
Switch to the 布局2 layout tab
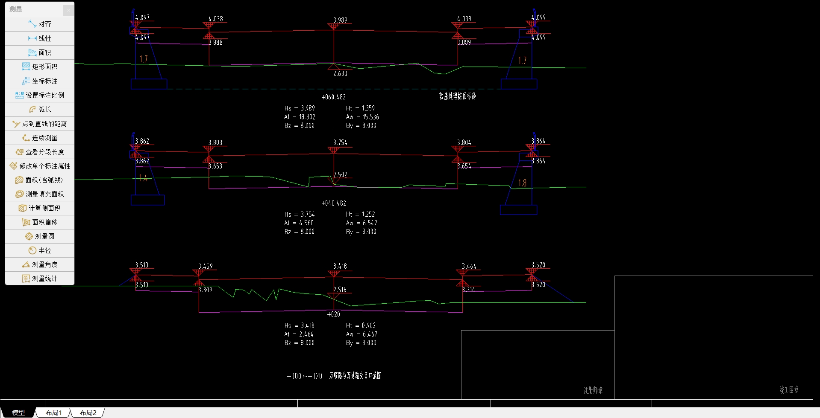(88, 412)
